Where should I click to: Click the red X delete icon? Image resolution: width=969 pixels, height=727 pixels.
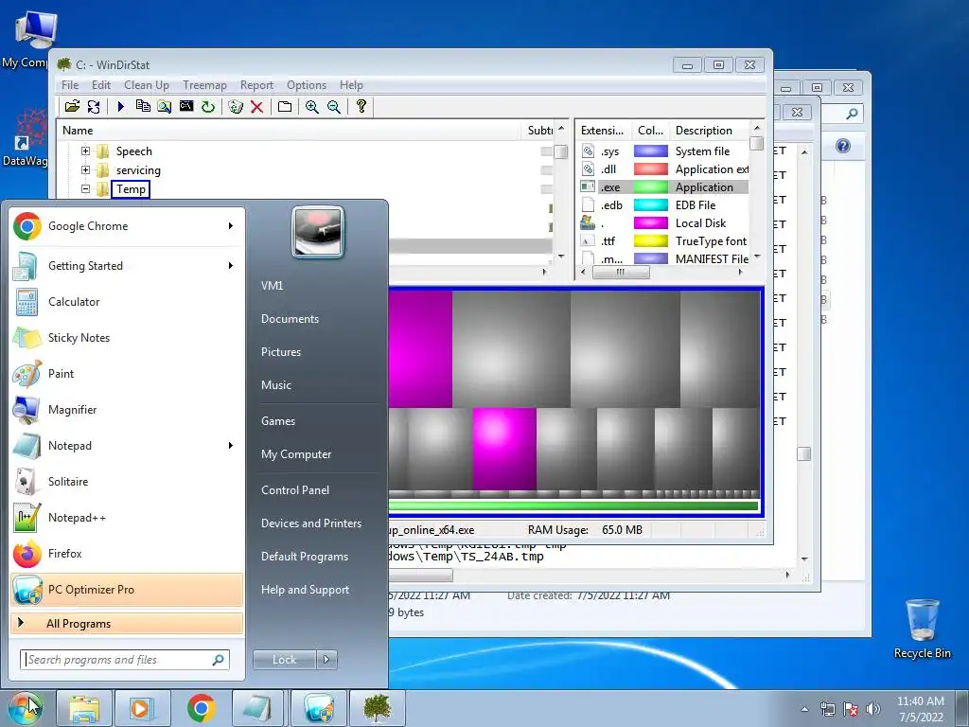point(257,106)
